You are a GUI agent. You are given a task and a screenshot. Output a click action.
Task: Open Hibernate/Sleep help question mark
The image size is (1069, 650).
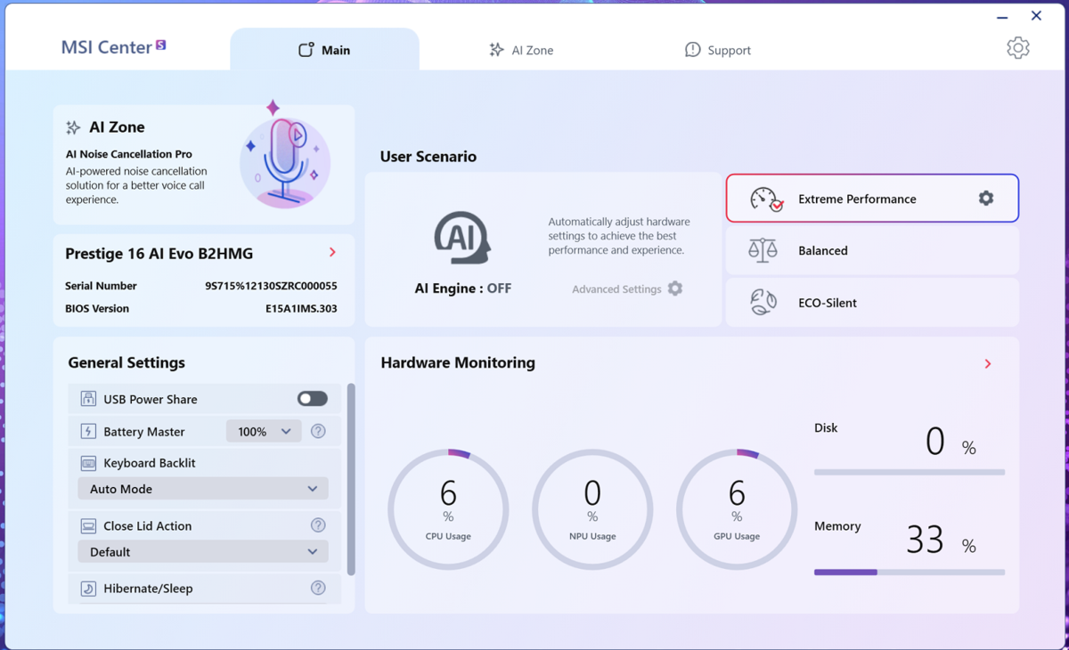coord(318,588)
